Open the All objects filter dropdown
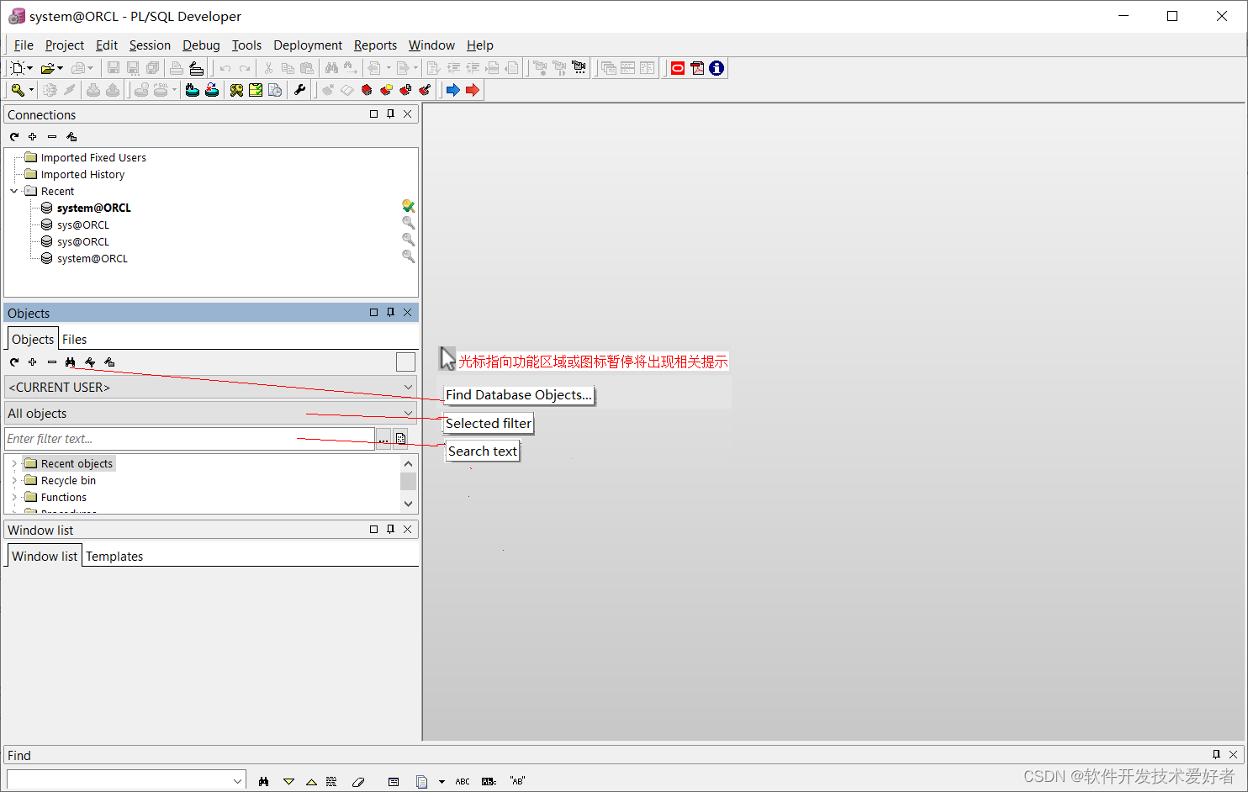This screenshot has height=792, width=1248. click(409, 413)
